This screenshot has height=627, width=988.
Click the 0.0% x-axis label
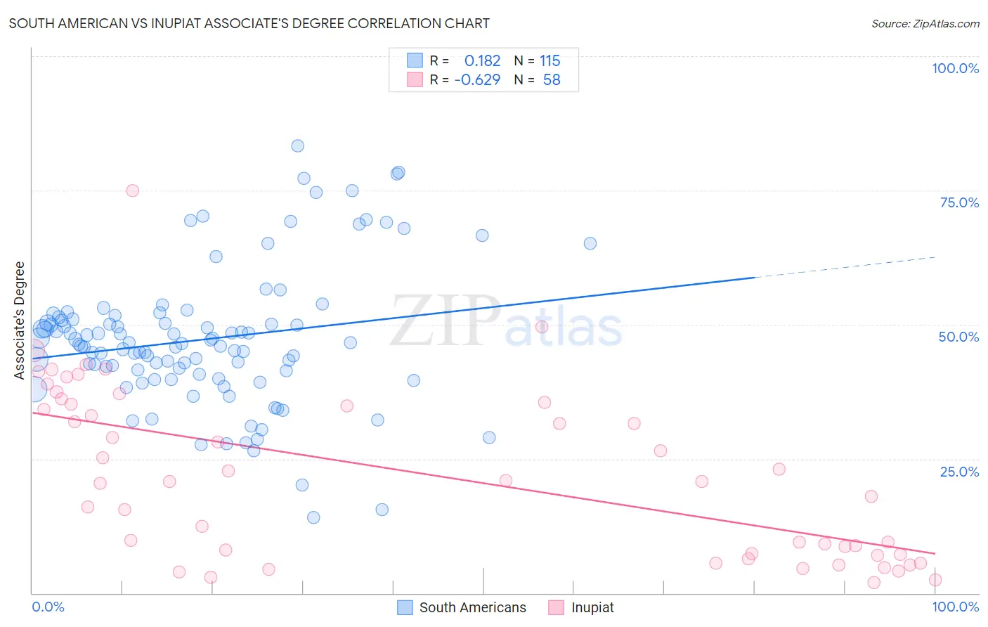coord(48,607)
